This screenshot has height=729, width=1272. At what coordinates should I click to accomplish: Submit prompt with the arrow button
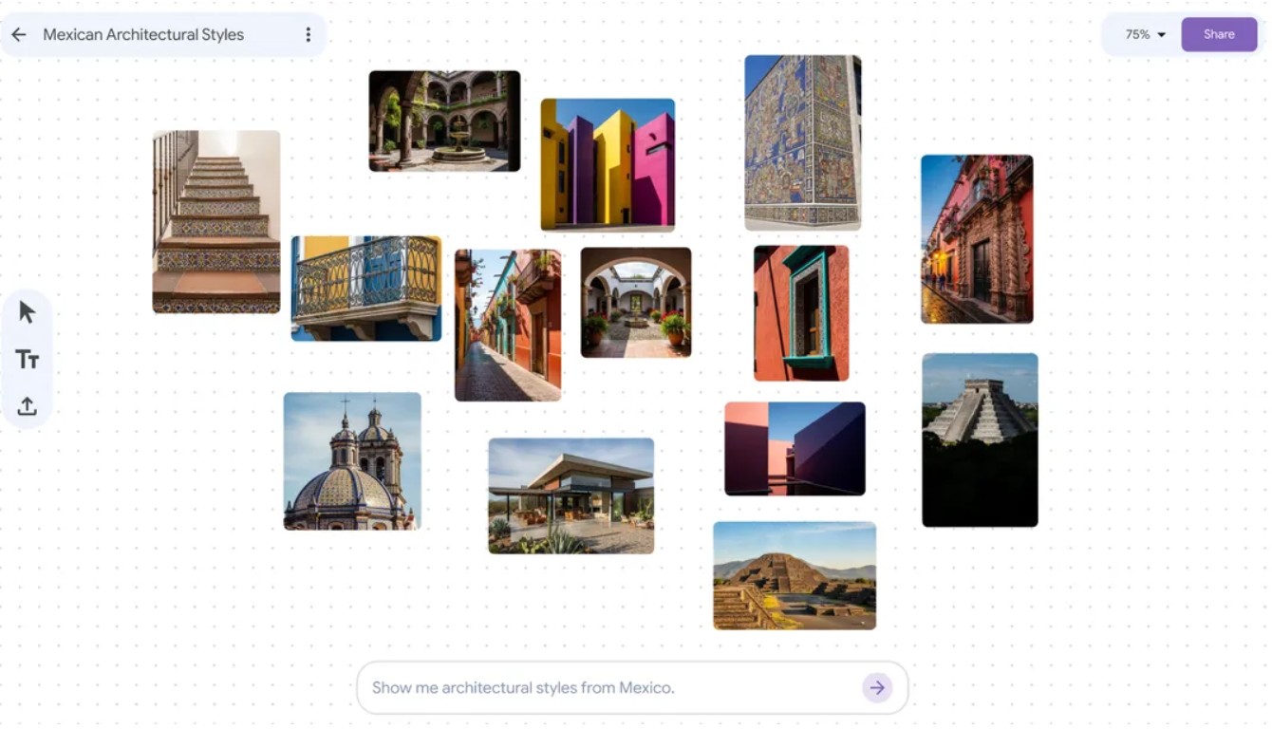(877, 688)
